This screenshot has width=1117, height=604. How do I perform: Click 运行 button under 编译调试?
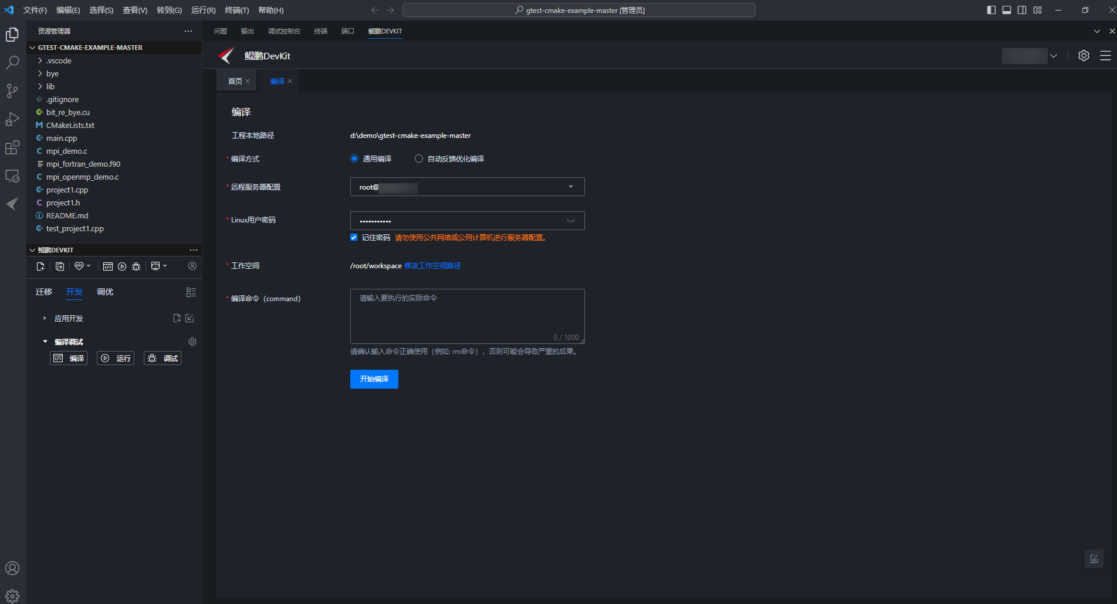116,358
